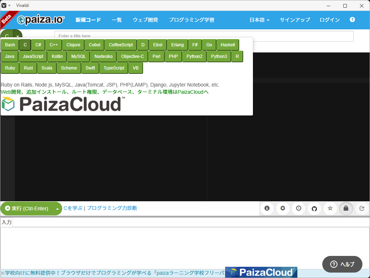Open プログラミング力診断 link
The image size is (370, 278).
pyautogui.click(x=112, y=208)
